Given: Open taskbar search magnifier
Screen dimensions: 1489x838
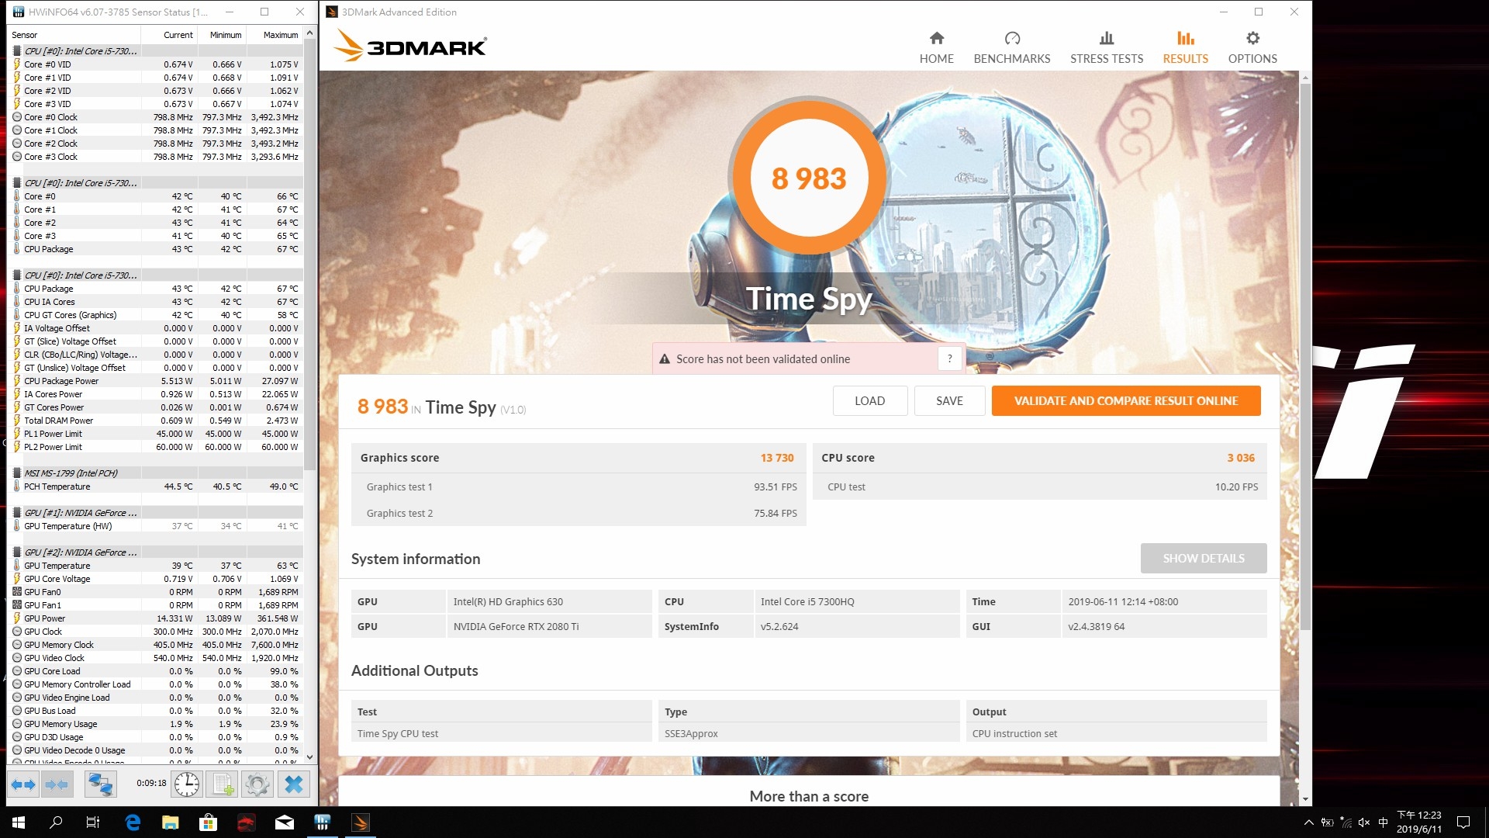Looking at the screenshot, I should click(x=56, y=822).
